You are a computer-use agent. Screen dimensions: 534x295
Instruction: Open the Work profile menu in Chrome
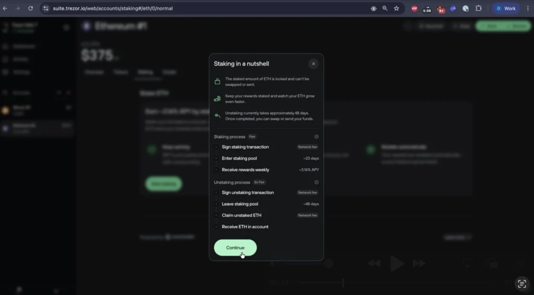pos(506,8)
